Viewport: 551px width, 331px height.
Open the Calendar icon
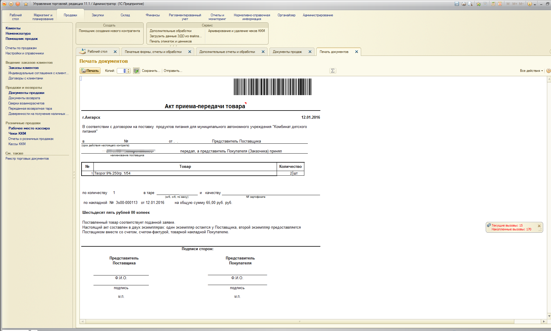[500, 4]
